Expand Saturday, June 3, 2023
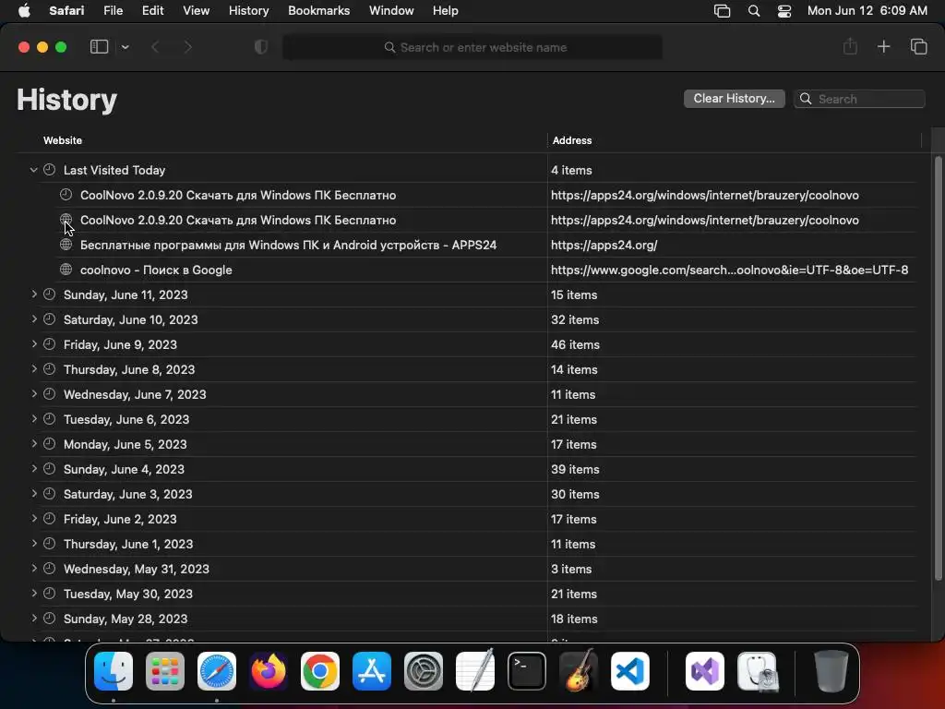 pyautogui.click(x=34, y=494)
